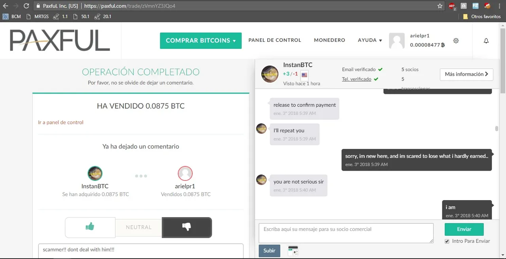506x259 pixels.
Task: Click the "you are not serious sir" message
Action: pyautogui.click(x=298, y=186)
